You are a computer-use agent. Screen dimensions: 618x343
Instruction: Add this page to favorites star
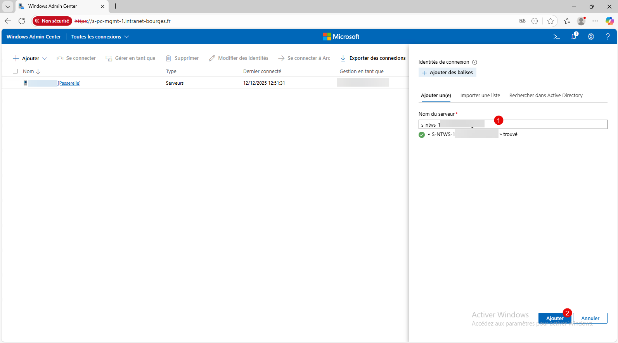550,21
